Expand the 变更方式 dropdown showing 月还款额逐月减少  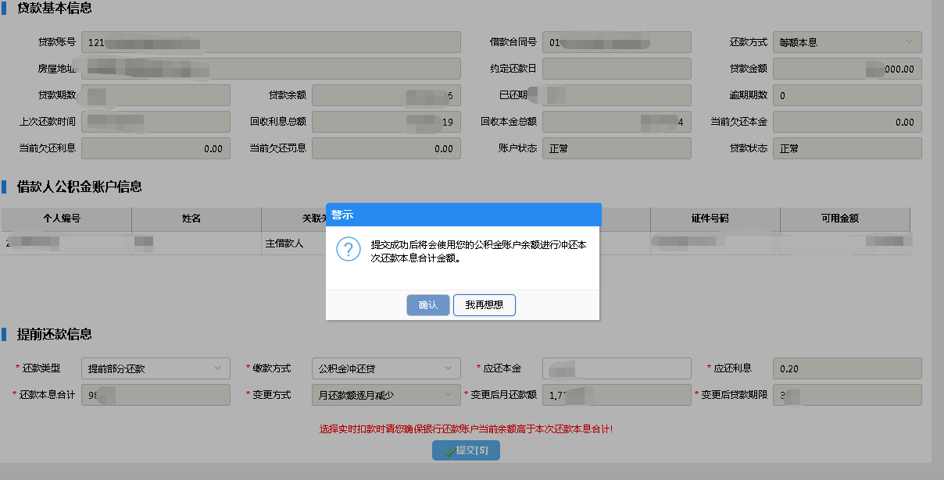pyautogui.click(x=386, y=395)
